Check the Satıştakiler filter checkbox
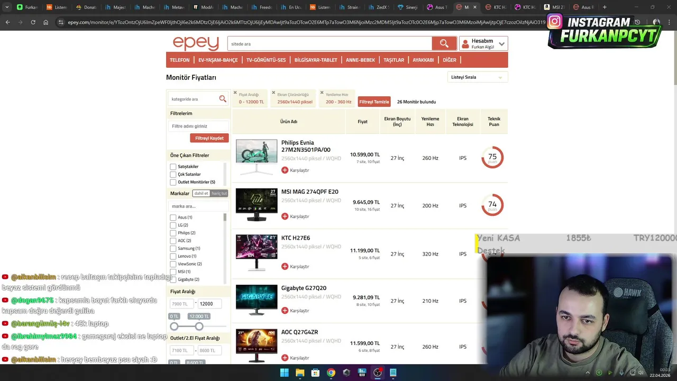677x381 pixels. (173, 167)
